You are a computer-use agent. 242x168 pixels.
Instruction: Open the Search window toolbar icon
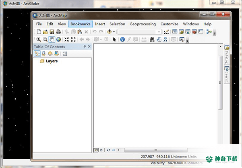pyautogui.click(x=188, y=32)
